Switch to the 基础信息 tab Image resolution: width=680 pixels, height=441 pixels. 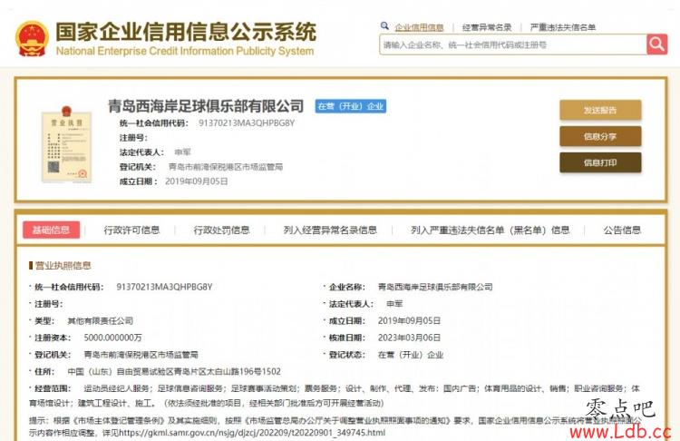pos(51,230)
